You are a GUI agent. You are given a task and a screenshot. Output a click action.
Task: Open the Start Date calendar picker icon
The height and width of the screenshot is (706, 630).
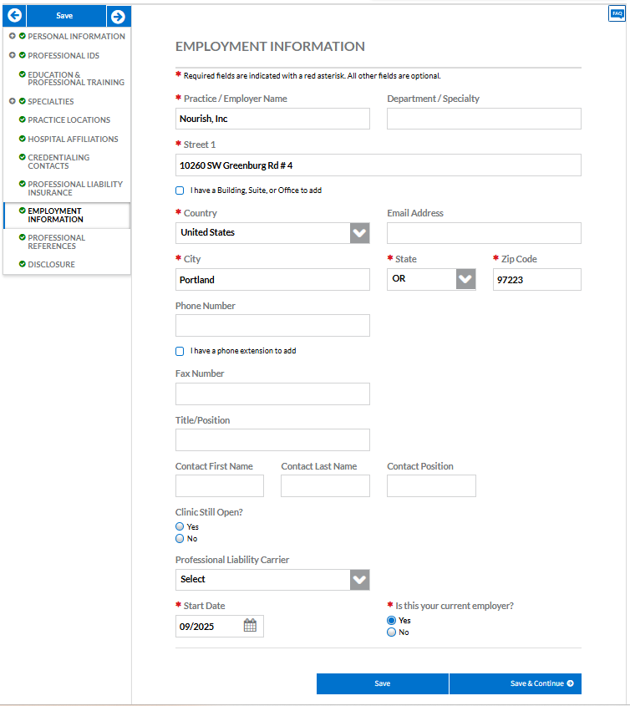250,626
